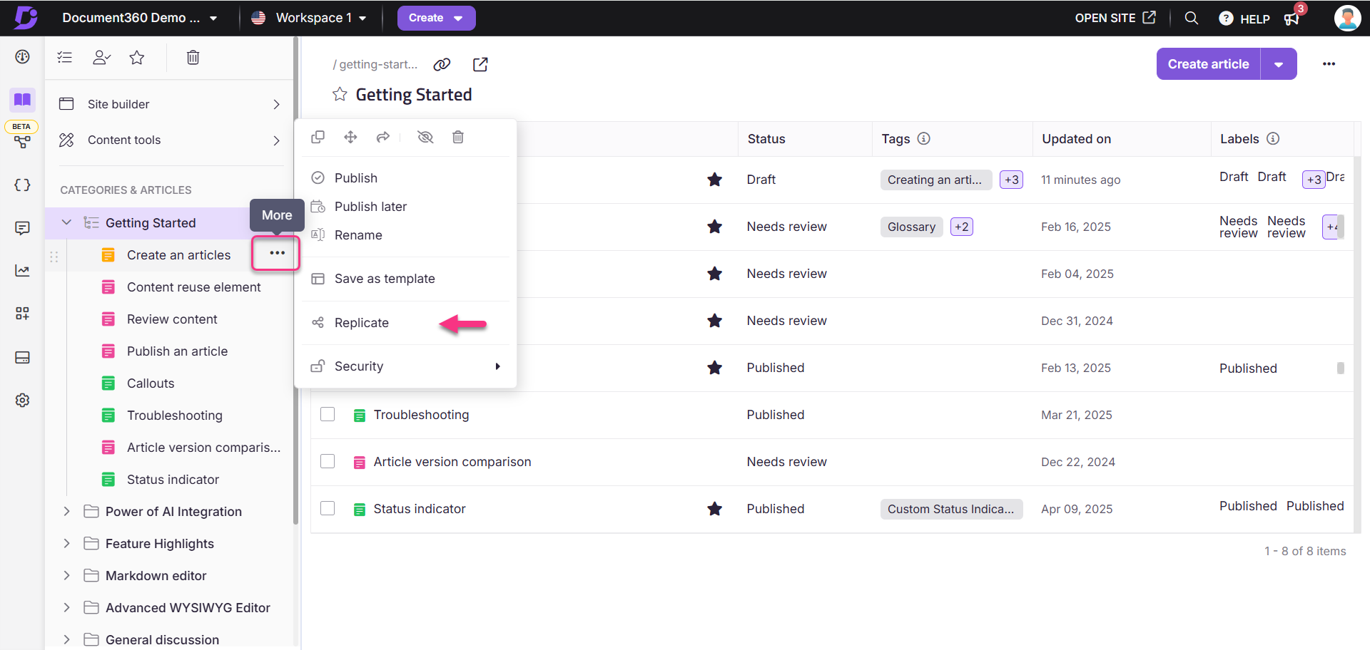Open the search magnifier in the top bar

click(x=1191, y=18)
